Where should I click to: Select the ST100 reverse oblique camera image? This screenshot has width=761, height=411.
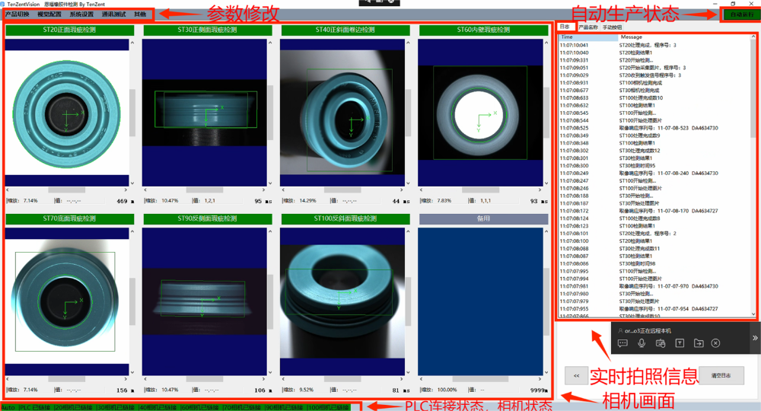click(x=342, y=301)
